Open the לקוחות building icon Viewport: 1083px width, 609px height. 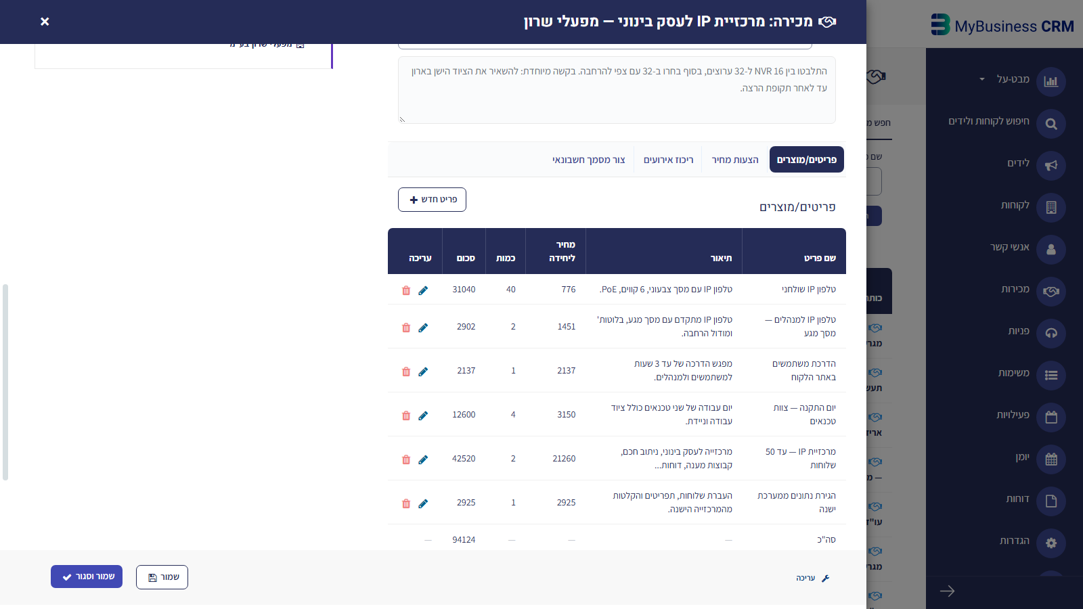click(1051, 208)
